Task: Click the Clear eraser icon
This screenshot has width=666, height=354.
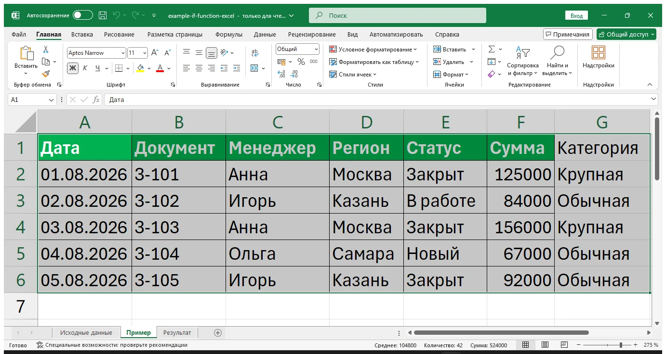Action: click(492, 74)
